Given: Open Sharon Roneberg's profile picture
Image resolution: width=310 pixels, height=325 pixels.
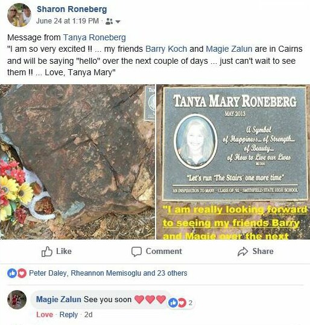Looking at the screenshot, I should [x=19, y=15].
